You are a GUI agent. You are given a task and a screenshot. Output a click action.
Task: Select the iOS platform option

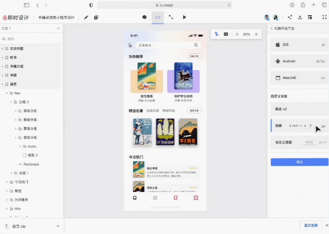coord(299,45)
